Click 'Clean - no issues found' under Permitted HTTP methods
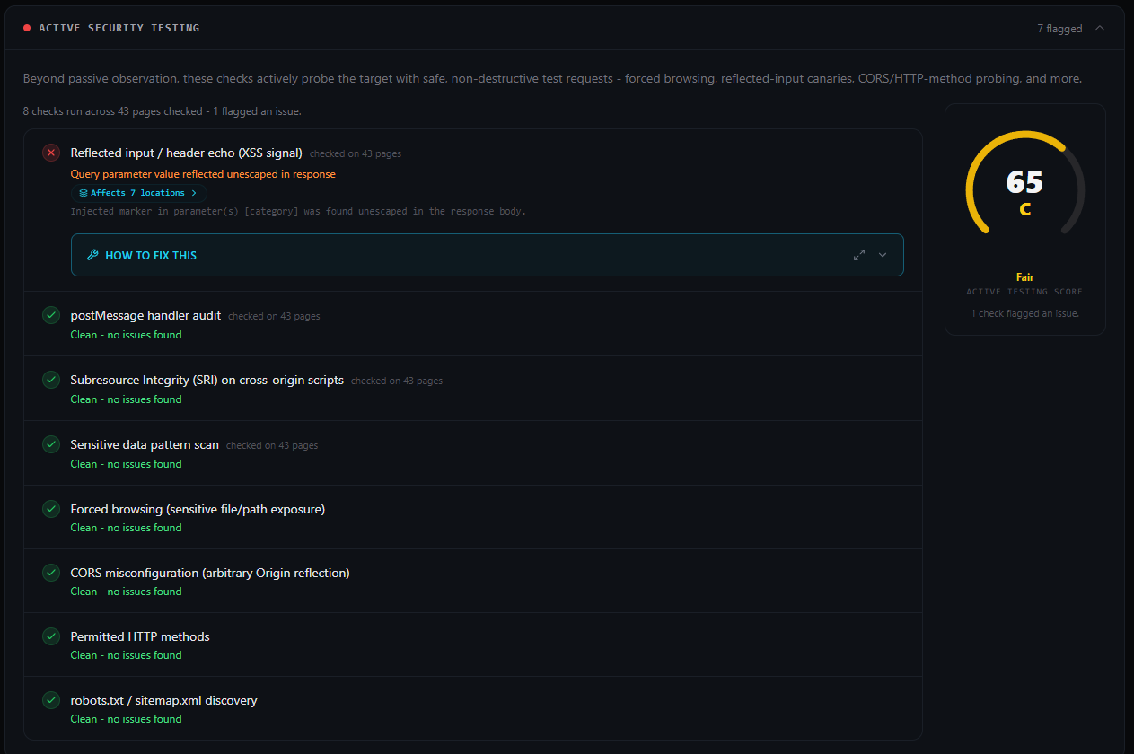The height and width of the screenshot is (754, 1134). (126, 655)
